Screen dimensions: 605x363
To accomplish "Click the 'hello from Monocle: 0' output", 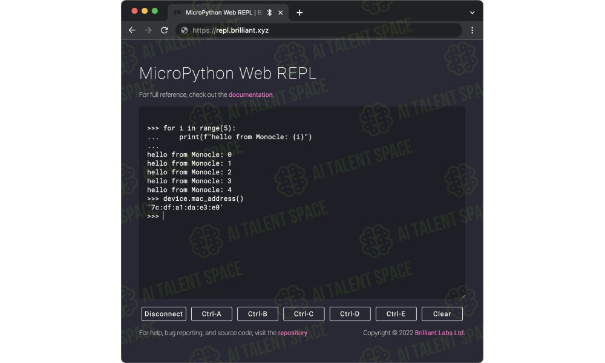I will coord(189,155).
